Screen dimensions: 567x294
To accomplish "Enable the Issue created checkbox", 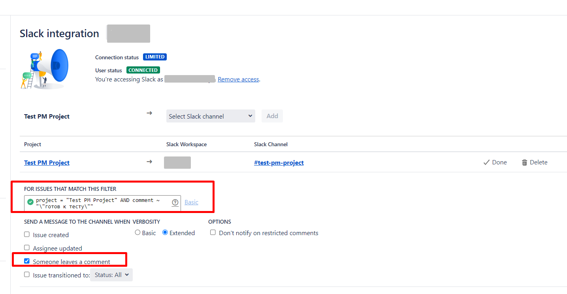I will [27, 234].
